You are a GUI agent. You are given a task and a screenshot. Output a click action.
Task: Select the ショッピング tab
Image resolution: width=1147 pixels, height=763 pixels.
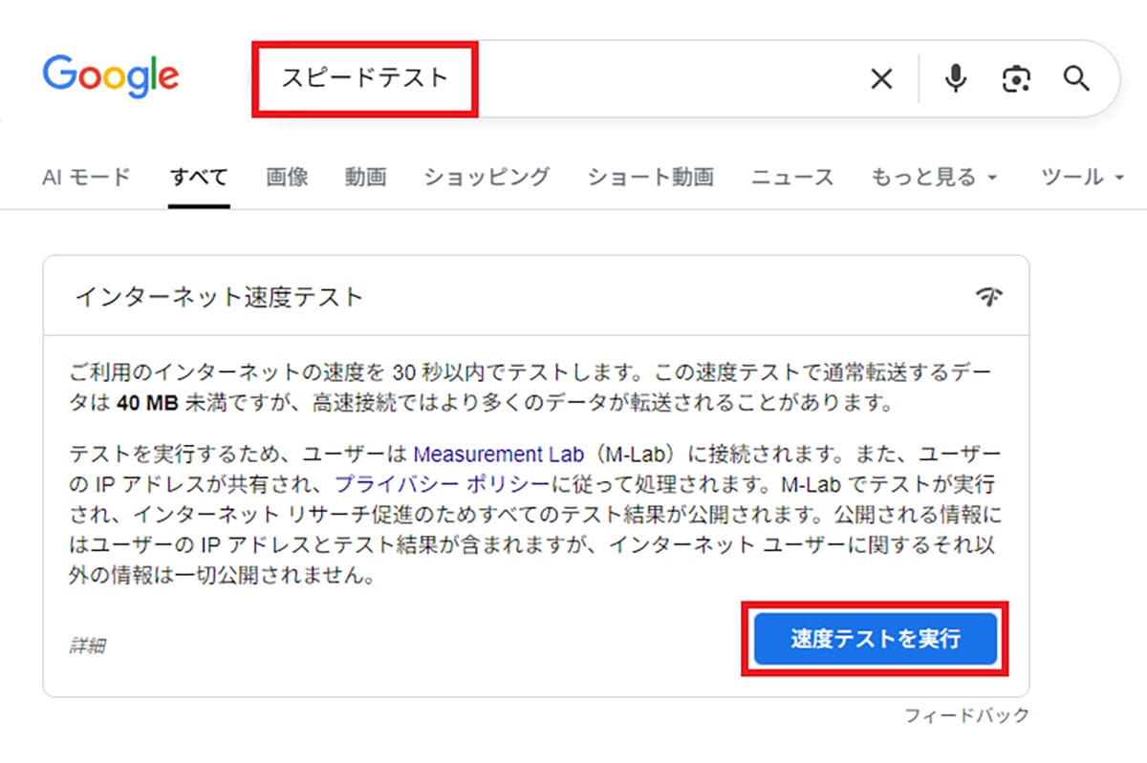click(486, 177)
